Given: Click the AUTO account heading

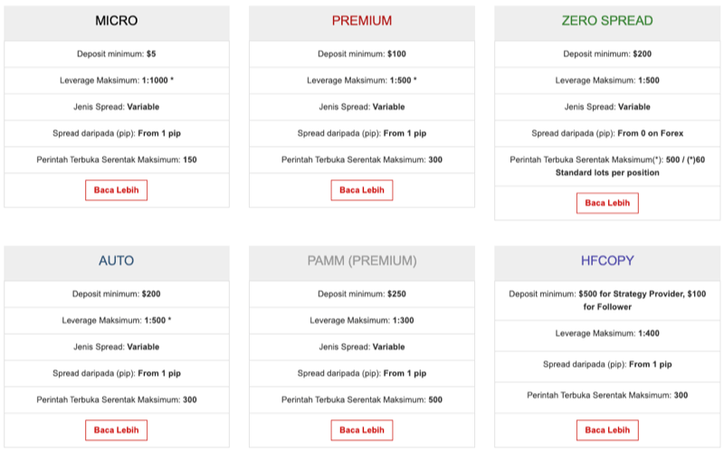Looking at the screenshot, I should point(116,261).
